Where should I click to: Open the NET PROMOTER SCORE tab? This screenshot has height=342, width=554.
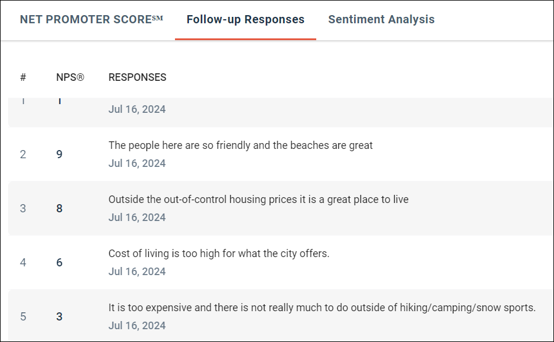(91, 19)
